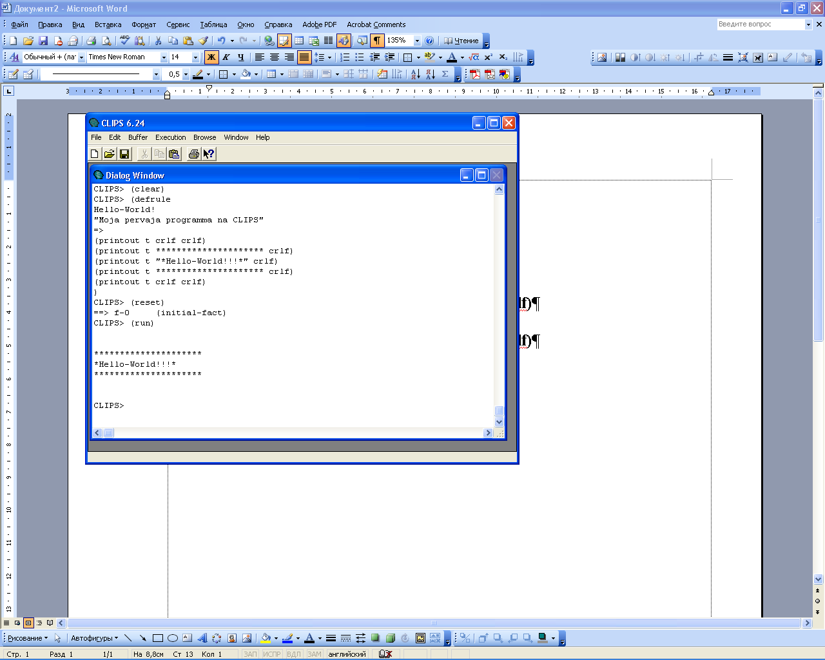The height and width of the screenshot is (660, 825).
Task: Insert equation square root icon
Action: click(474, 57)
